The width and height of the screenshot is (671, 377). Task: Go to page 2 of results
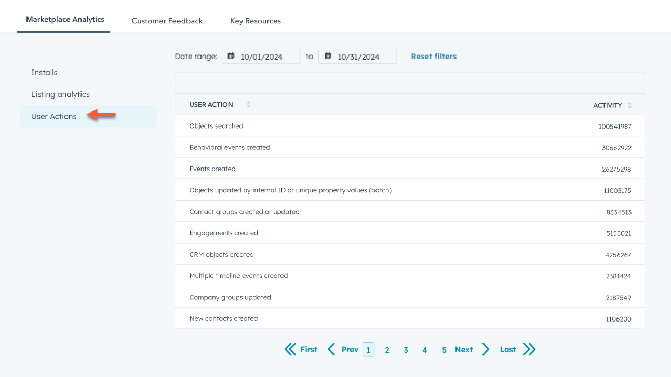point(387,350)
